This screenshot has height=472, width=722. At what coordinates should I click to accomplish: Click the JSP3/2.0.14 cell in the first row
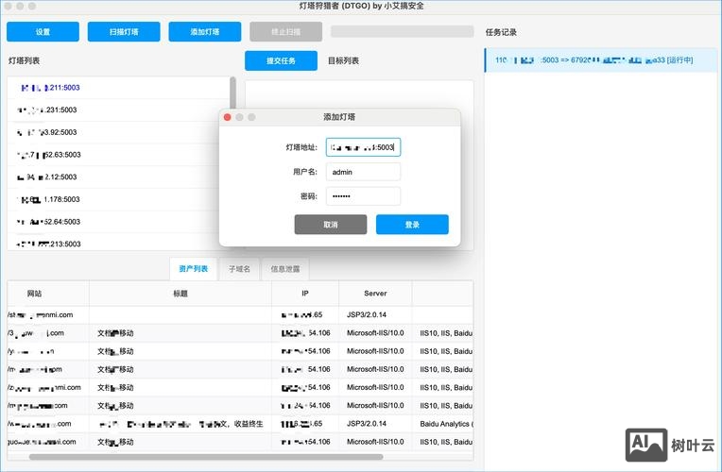[x=375, y=315]
